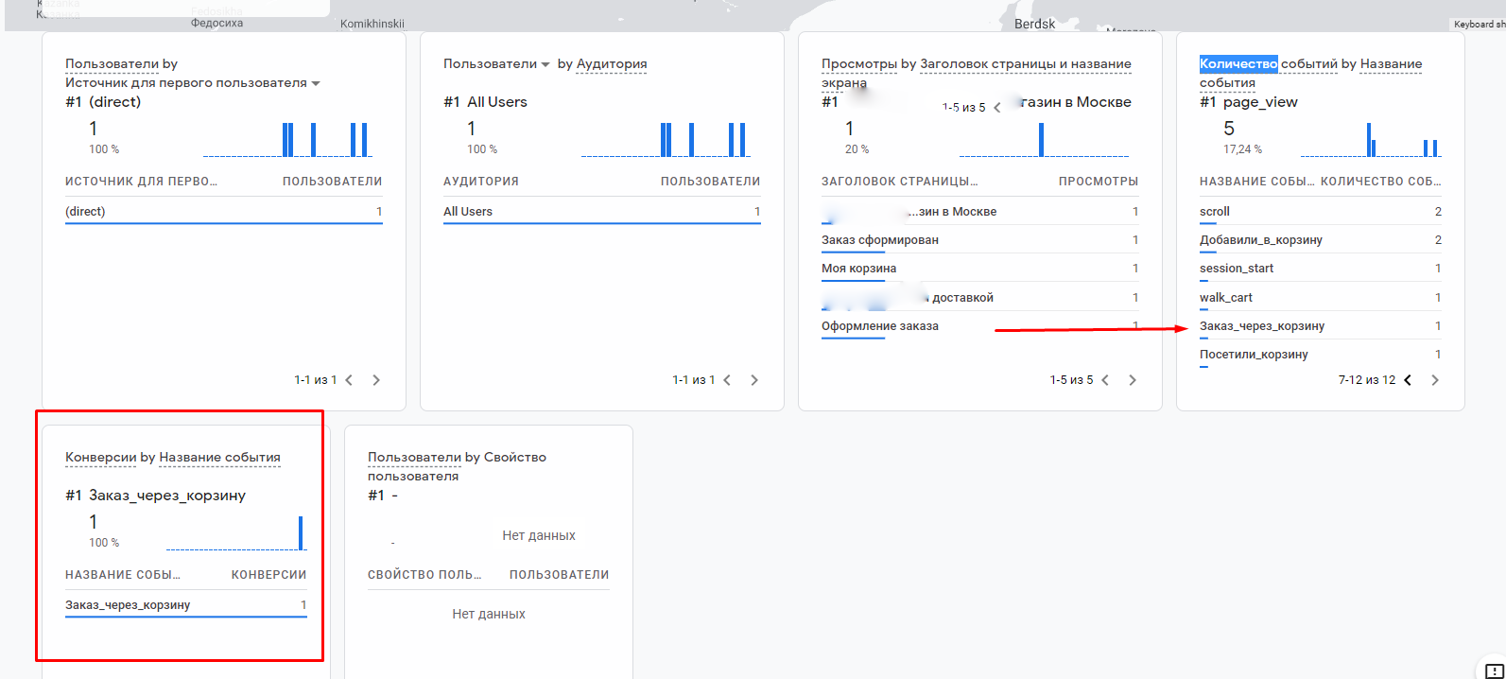
Task: Next page arrow in first user source card
Action: click(376, 380)
